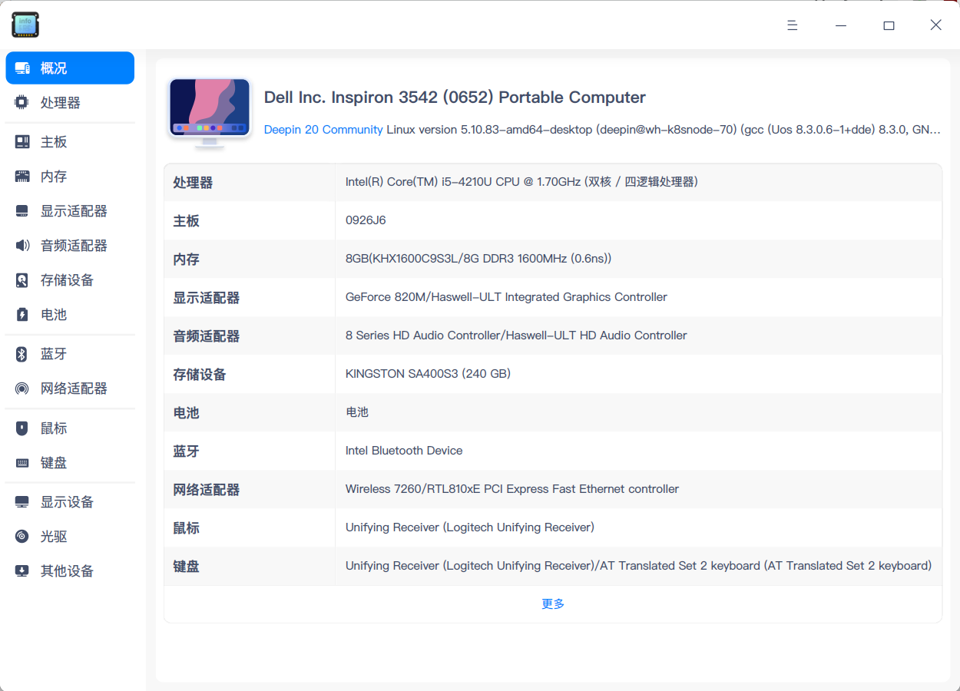Click the Wireless 7260/RTL810xE value

point(512,489)
